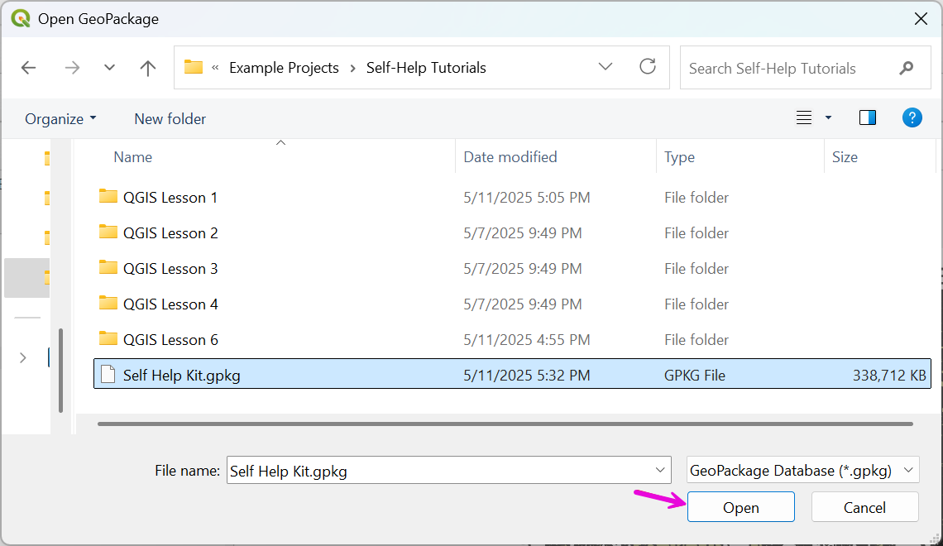This screenshot has height=546, width=943.
Task: Open the Organize menu
Action: 60,118
